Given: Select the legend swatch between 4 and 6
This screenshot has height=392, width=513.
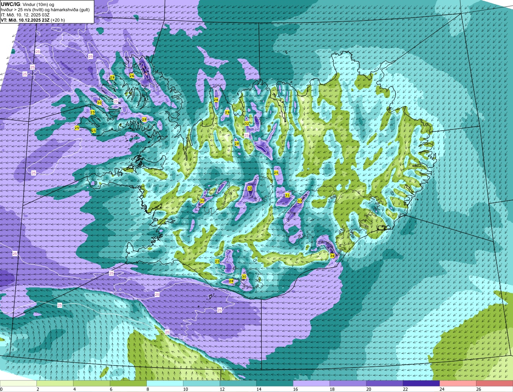Looking at the screenshot, I should coord(92,383).
